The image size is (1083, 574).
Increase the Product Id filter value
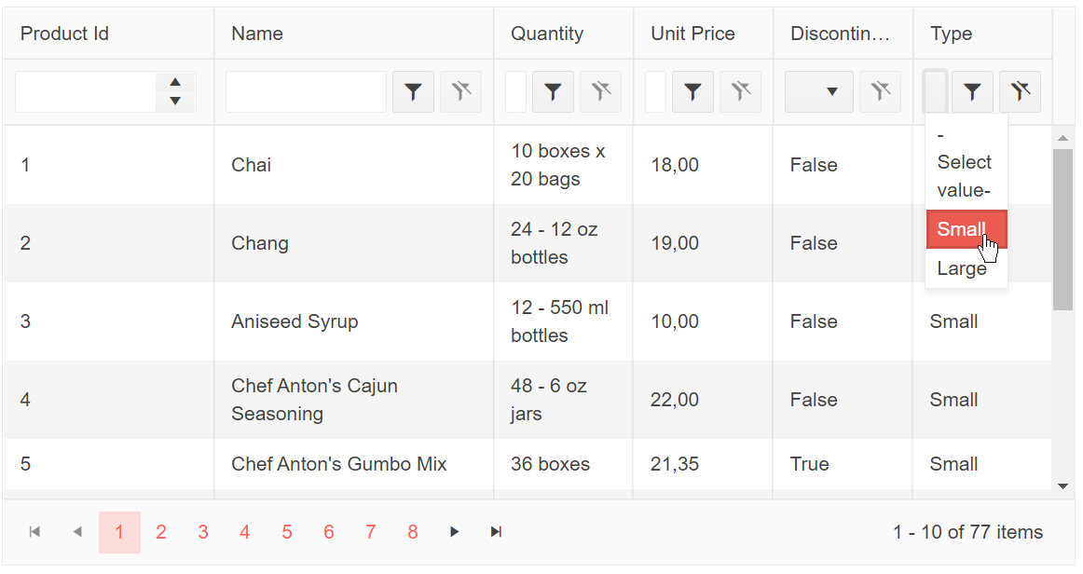point(175,82)
